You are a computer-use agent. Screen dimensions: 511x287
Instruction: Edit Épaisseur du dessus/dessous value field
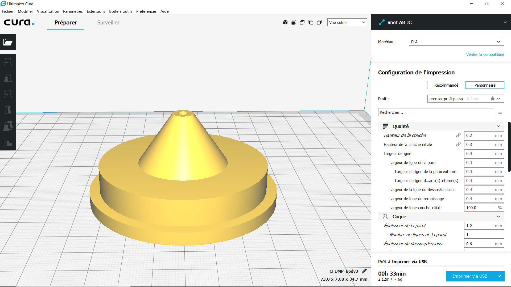tap(484, 244)
